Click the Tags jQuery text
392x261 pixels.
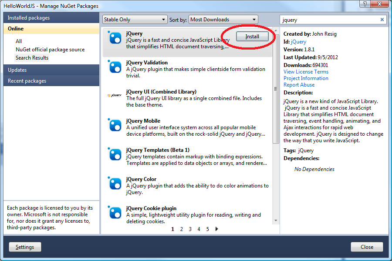coord(298,151)
